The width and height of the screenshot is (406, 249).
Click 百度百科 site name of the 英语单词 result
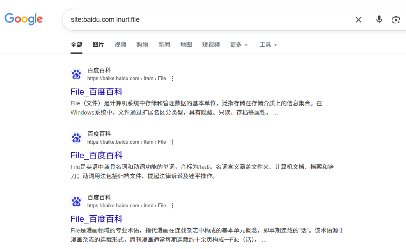coord(99,134)
